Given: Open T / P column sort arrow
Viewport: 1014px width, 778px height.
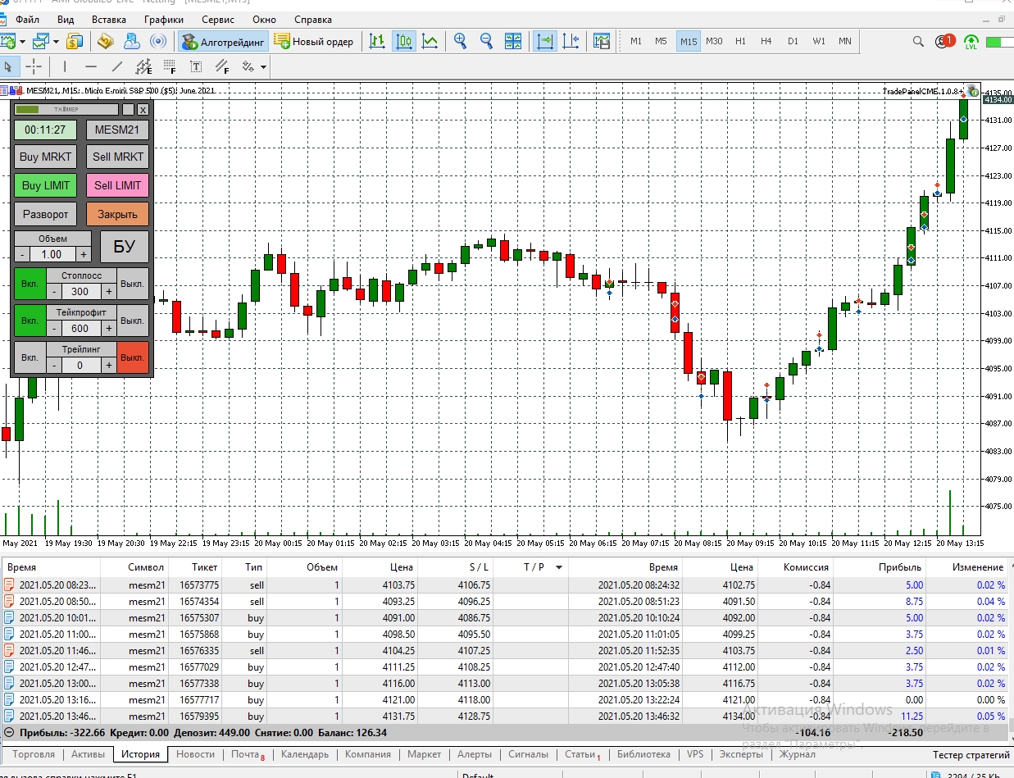Looking at the screenshot, I should coord(559,567).
